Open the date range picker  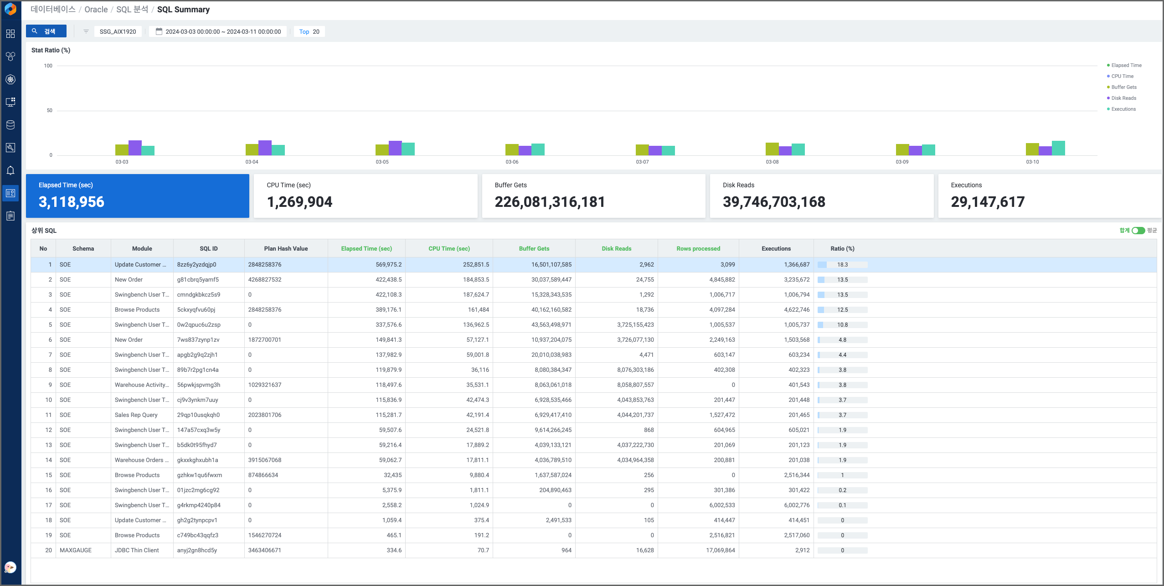pos(218,31)
